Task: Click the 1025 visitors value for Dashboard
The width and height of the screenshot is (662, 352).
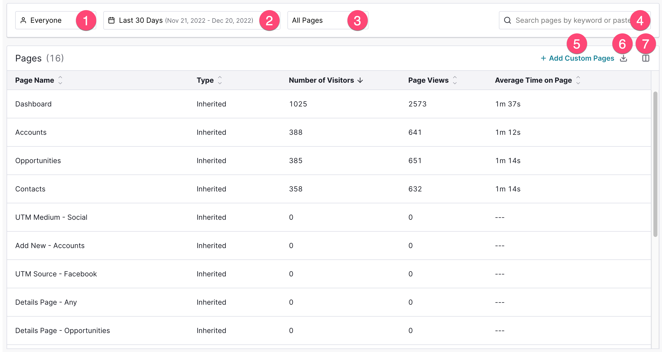Action: pos(298,104)
